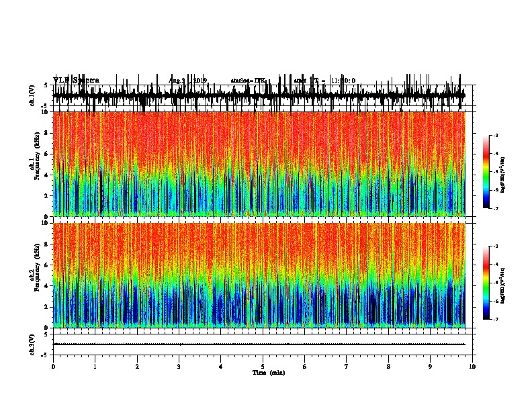
Task: Click time axis tick label 10
Action: pyautogui.click(x=472, y=367)
